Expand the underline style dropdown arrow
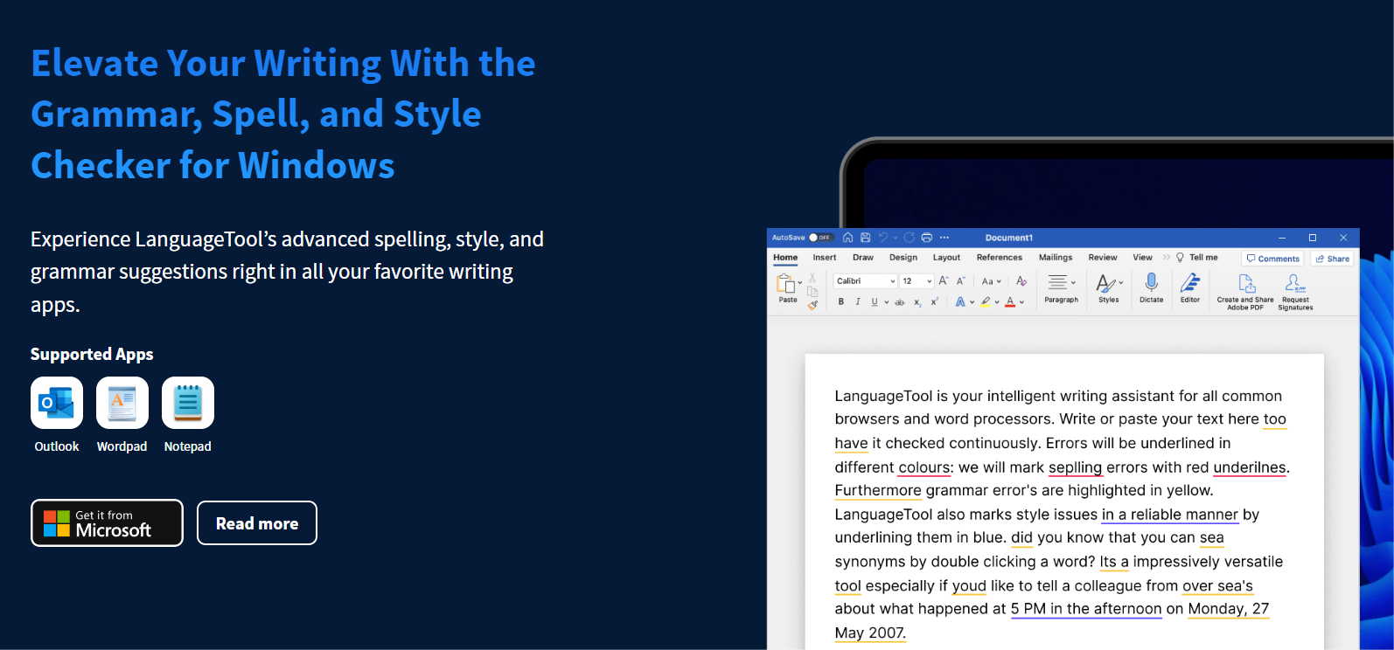The height and width of the screenshot is (650, 1394). pos(886,302)
